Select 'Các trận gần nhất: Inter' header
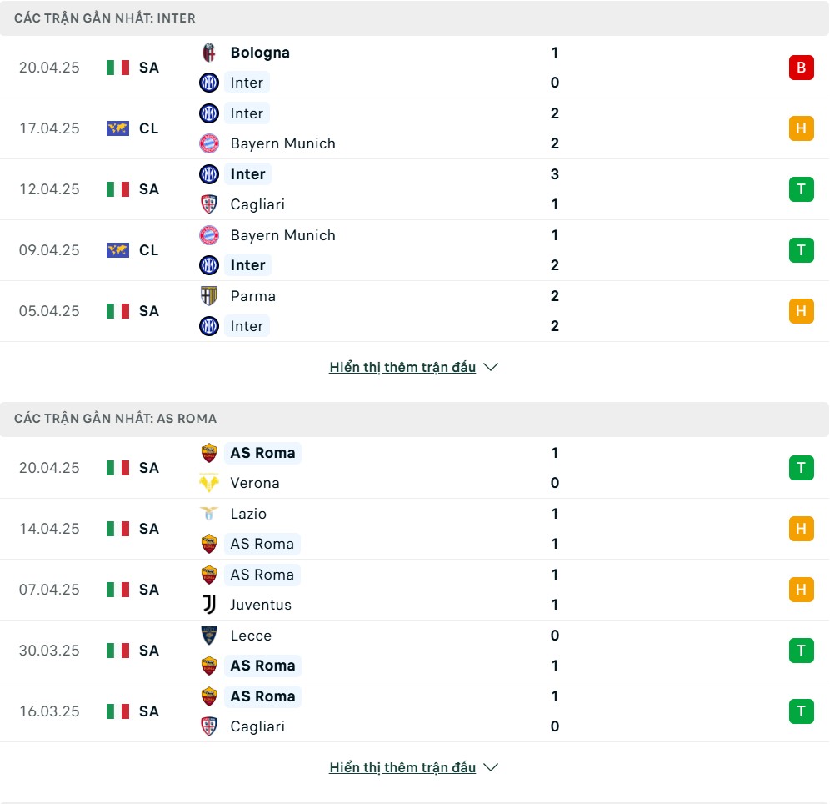This screenshot has width=830, height=804. pos(105,18)
